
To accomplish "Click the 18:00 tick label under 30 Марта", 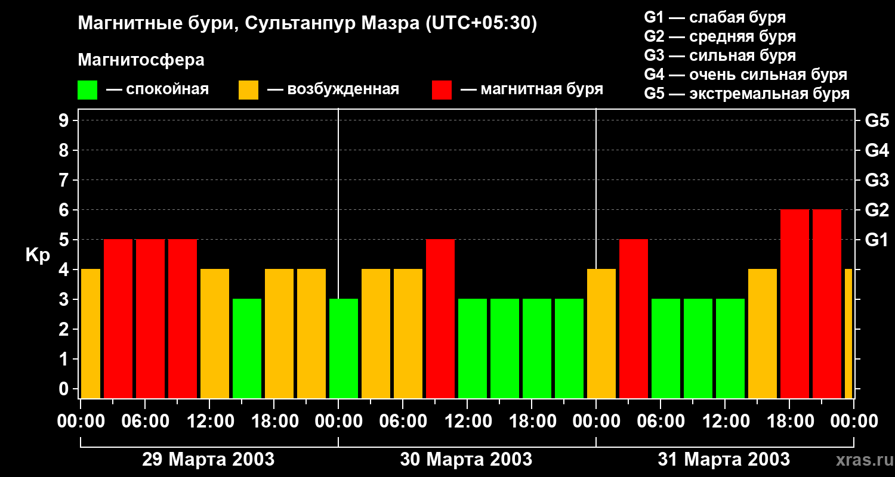I will [x=532, y=422].
